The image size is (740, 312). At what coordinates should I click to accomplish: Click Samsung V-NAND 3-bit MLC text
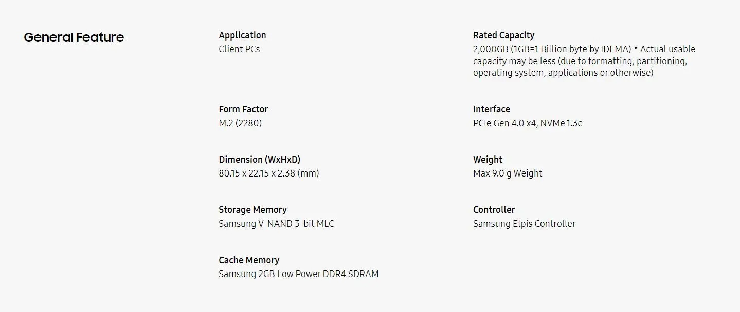[276, 224]
